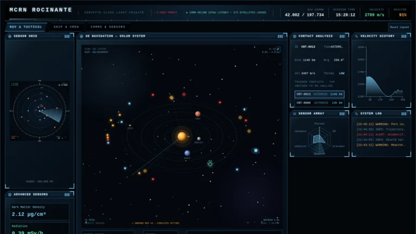Open the 23:43:55 INFO Shield log entry

pos(381,140)
